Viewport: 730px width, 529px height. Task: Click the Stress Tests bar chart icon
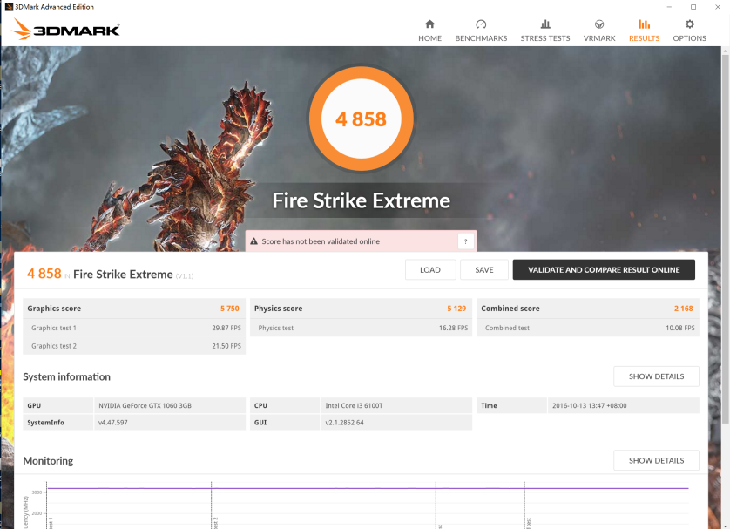pos(545,24)
